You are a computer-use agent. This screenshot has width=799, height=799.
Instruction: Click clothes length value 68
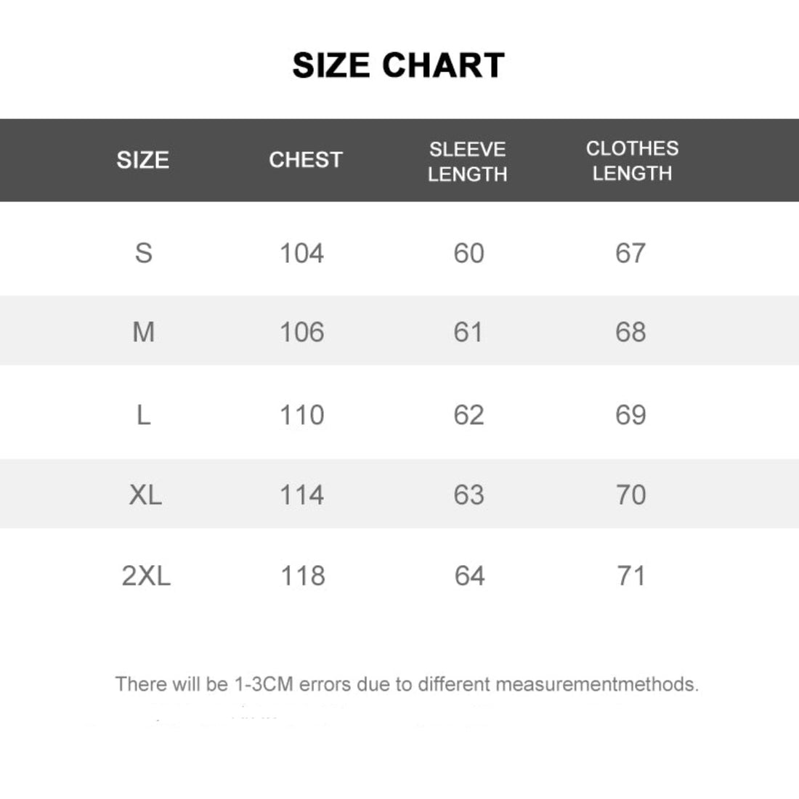coord(630,332)
